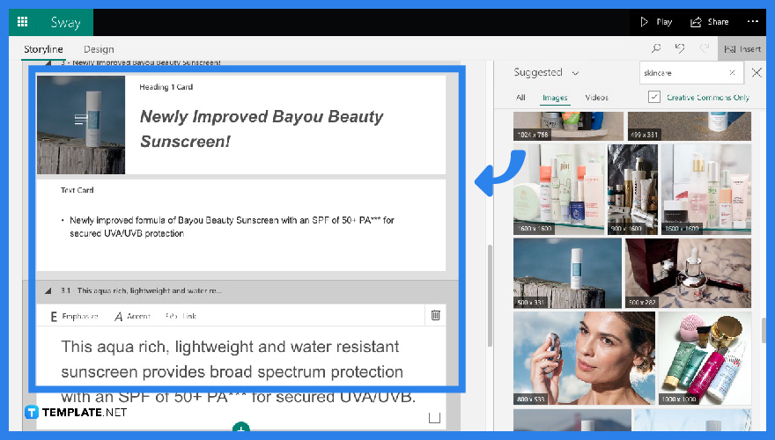Select the 900 x 1600 image thumbnail
Image resolution: width=775 pixels, height=440 pixels.
pos(632,189)
